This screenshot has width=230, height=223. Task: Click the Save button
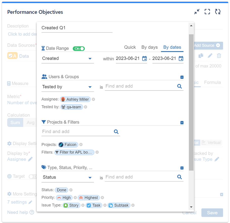point(212,213)
